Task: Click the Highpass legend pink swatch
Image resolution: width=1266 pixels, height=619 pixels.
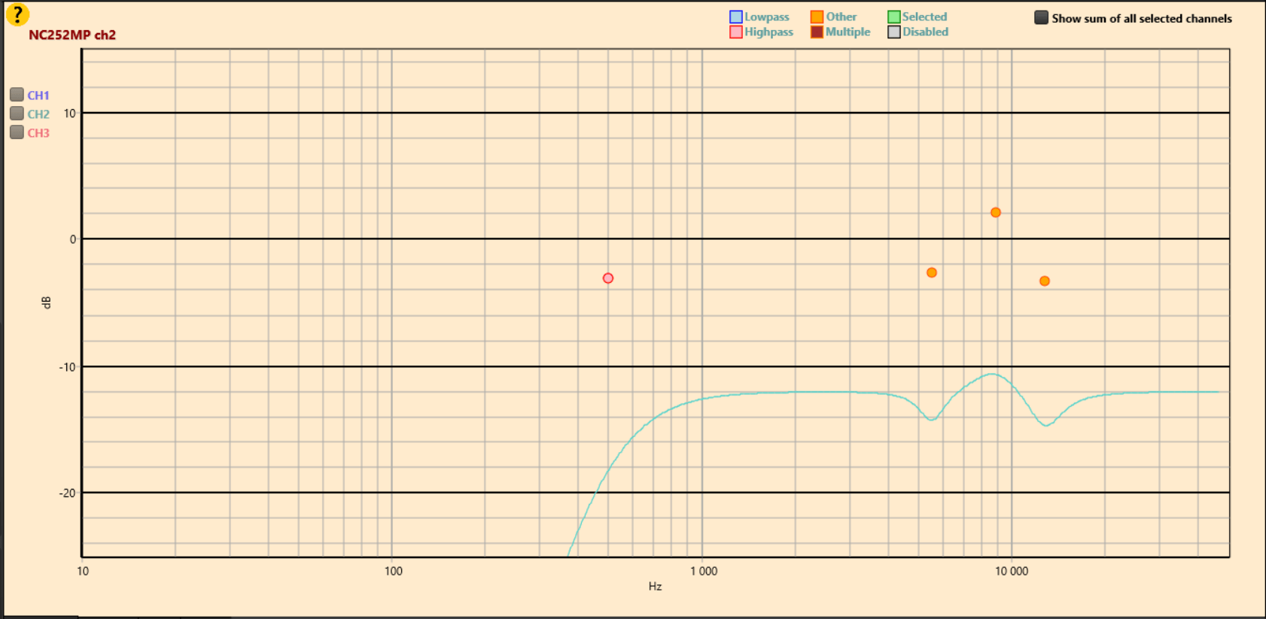Action: 736,32
